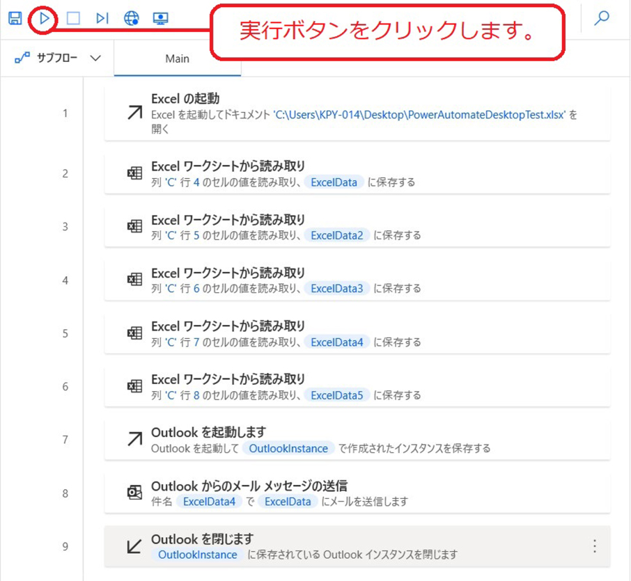Image resolution: width=631 pixels, height=581 pixels.
Task: Click the OutlookInstance variable in action 7
Action: pos(288,449)
